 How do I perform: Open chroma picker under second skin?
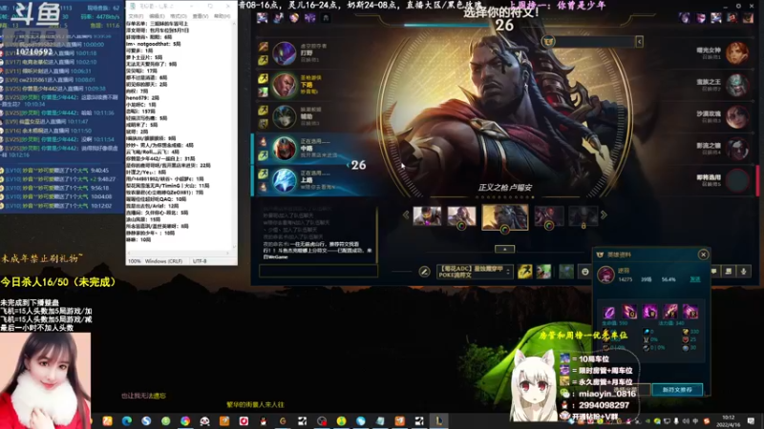coord(461,226)
